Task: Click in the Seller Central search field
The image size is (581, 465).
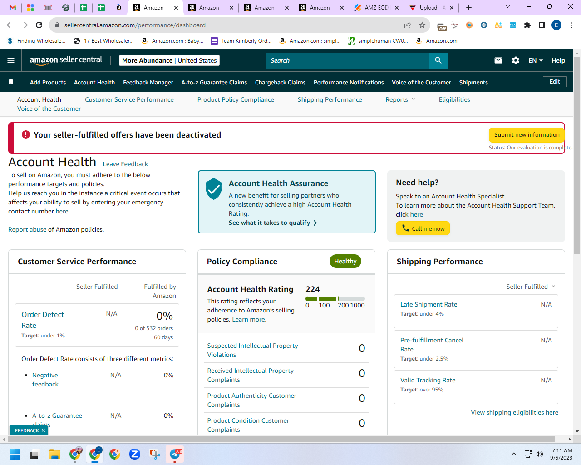Action: [x=348, y=60]
